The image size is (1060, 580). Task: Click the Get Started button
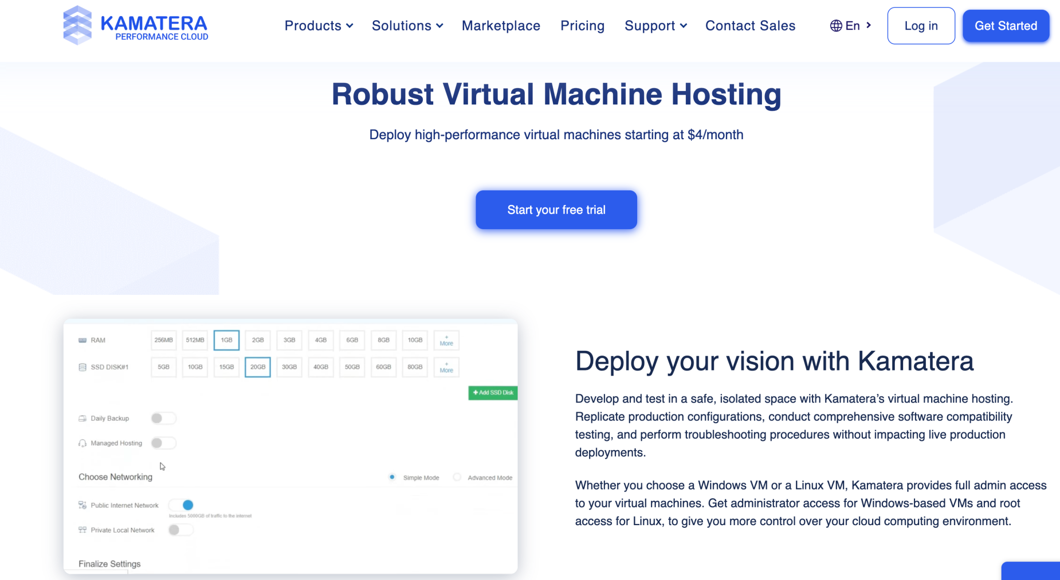coord(1005,25)
